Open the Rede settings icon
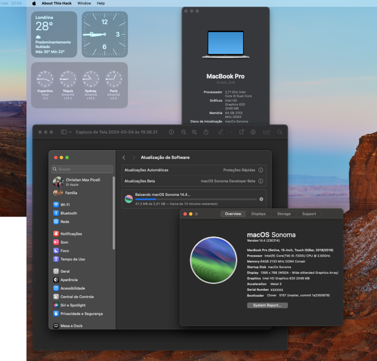 pyautogui.click(x=56, y=221)
